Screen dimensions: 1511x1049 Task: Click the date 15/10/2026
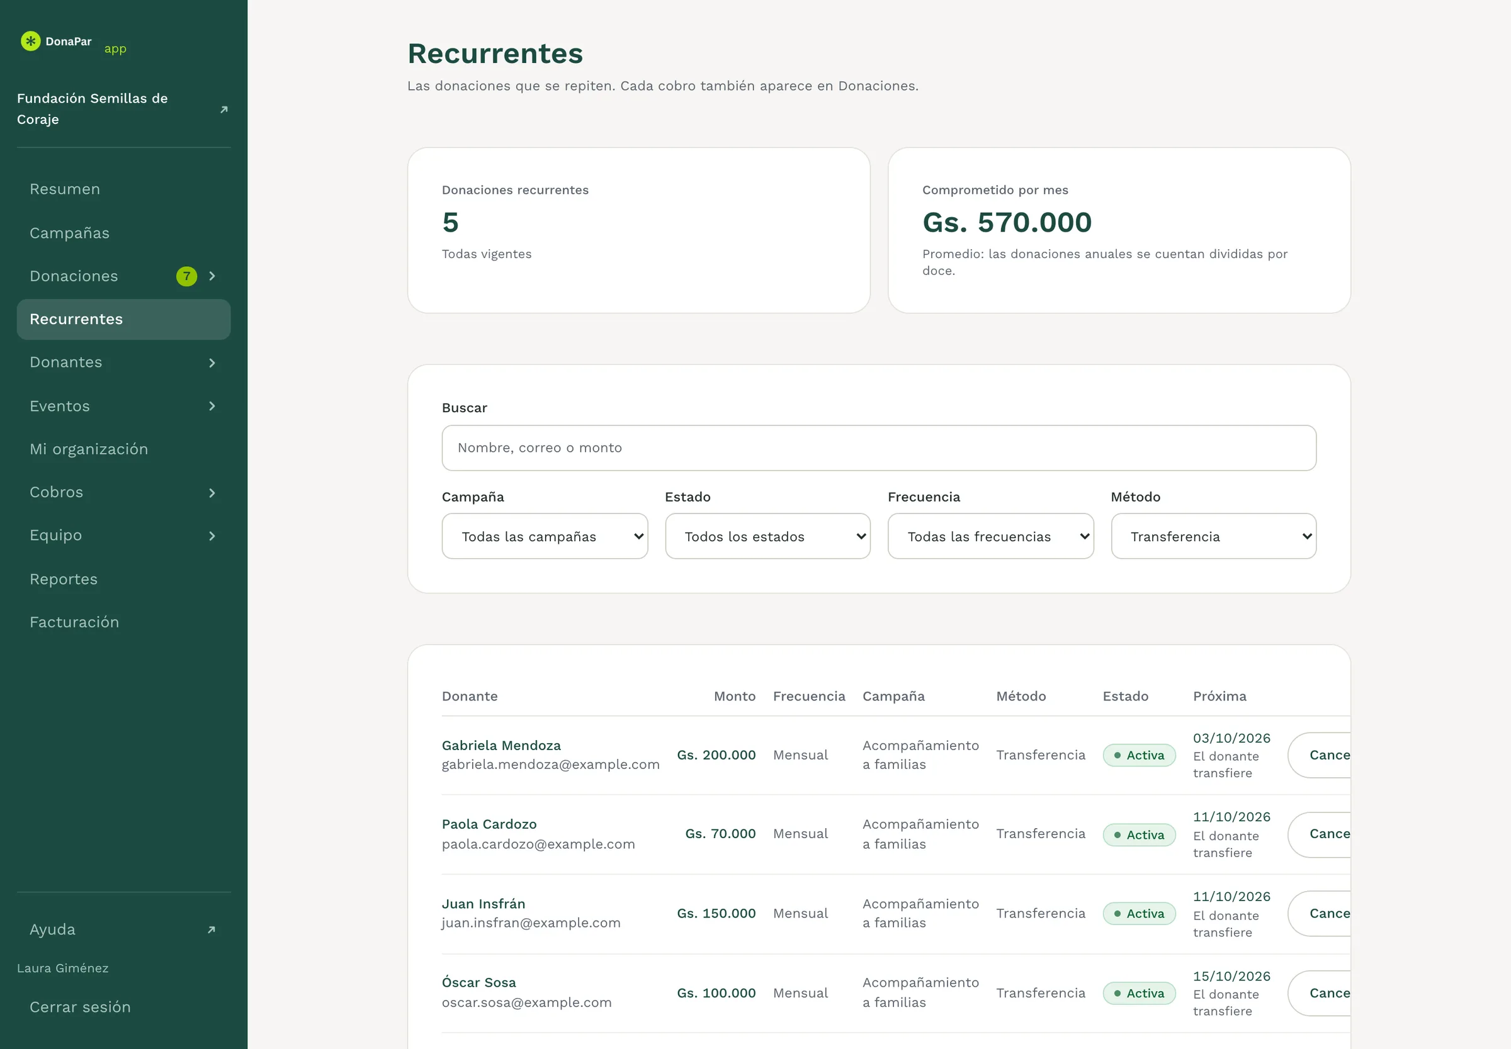tap(1231, 976)
